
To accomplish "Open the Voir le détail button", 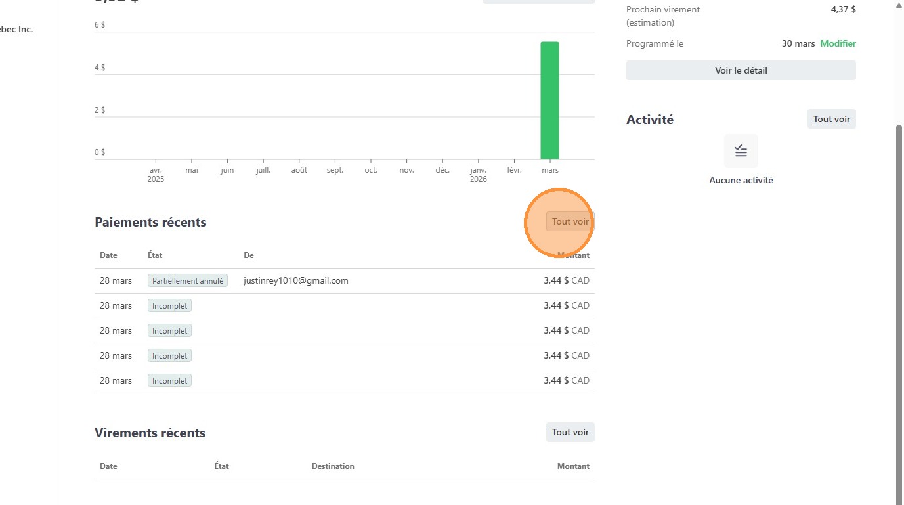I will (741, 70).
